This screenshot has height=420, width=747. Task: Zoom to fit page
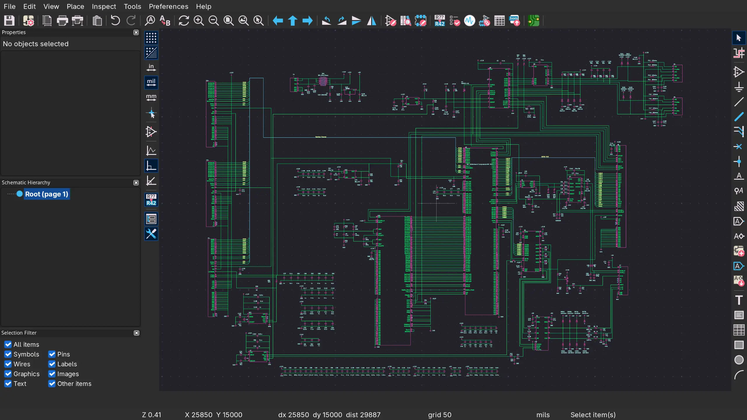pos(228,21)
